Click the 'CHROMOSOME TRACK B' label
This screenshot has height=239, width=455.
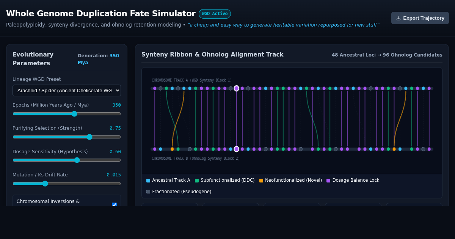(196, 159)
